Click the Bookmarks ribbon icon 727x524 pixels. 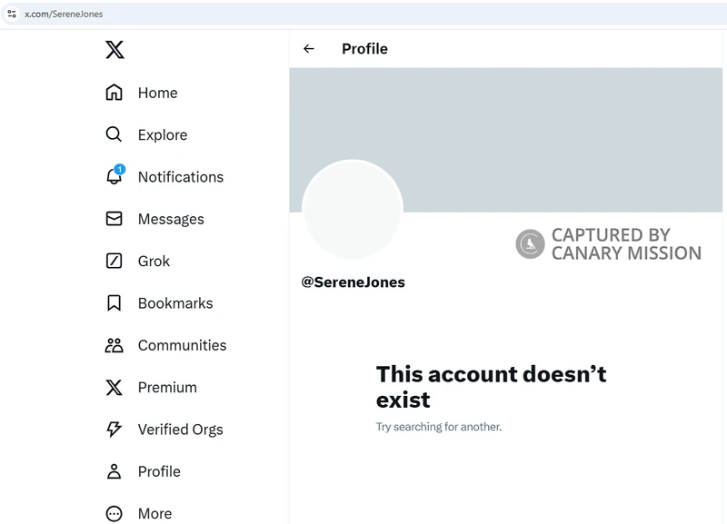point(115,303)
